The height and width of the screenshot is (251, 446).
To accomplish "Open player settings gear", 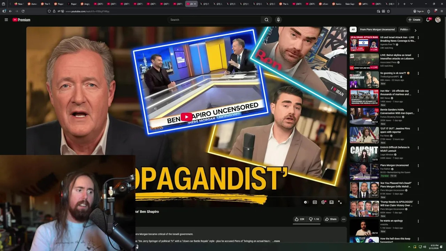I will 323,202.
